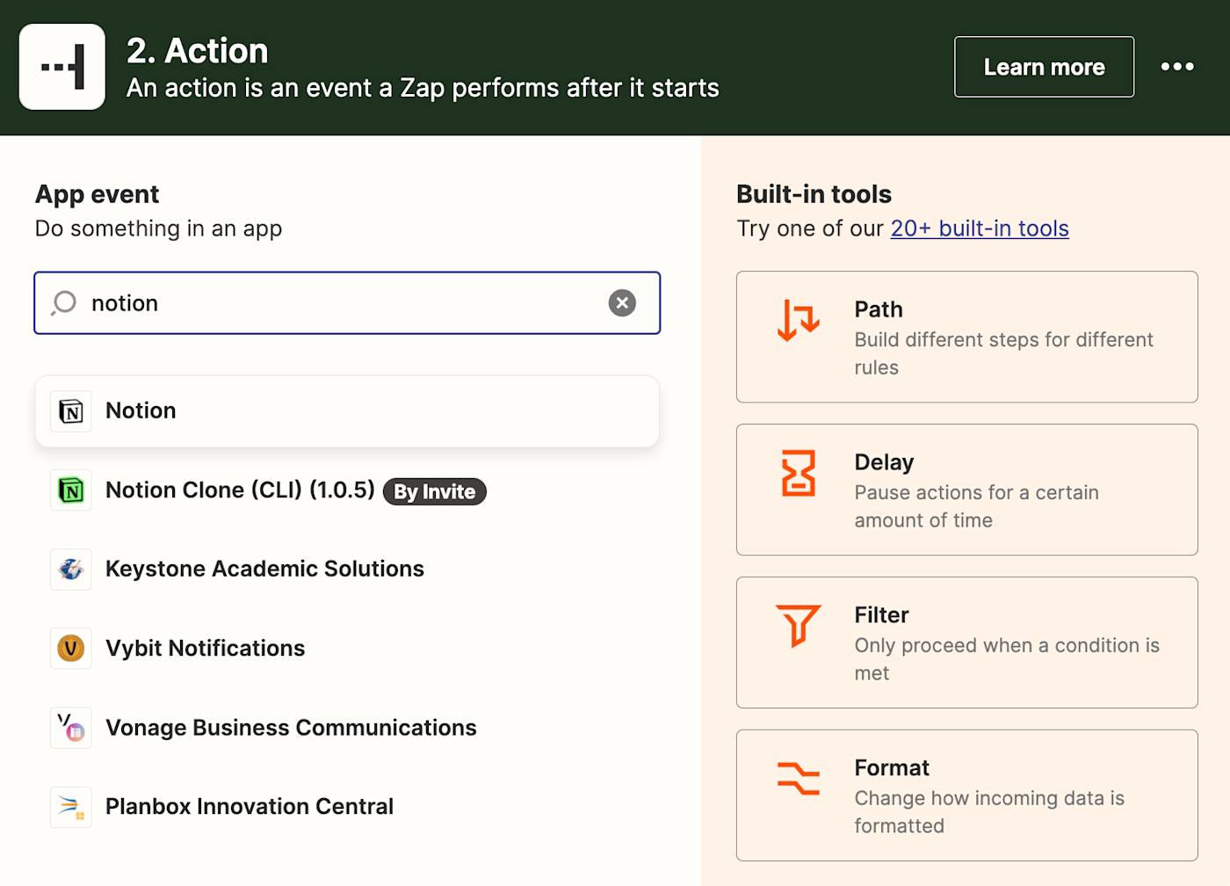The width and height of the screenshot is (1230, 886).
Task: Click the Delay hourglass icon
Action: (x=799, y=473)
